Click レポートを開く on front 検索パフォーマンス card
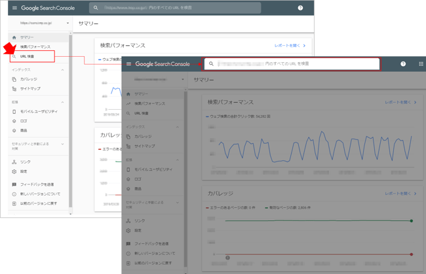The height and width of the screenshot is (274, 426). pyautogui.click(x=401, y=103)
